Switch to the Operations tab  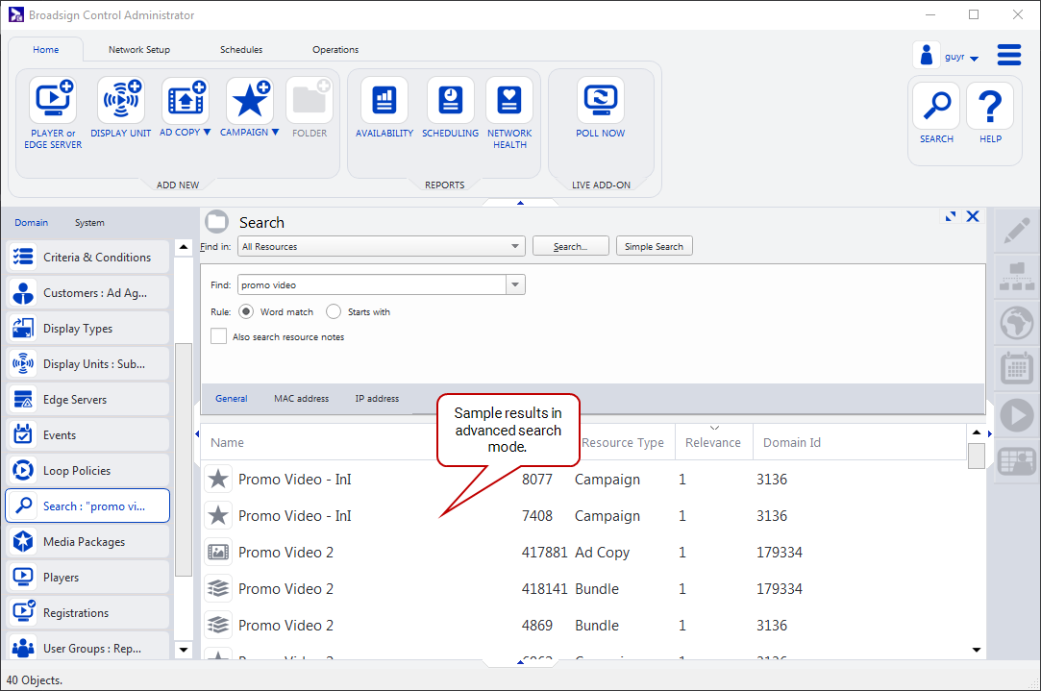tap(335, 50)
